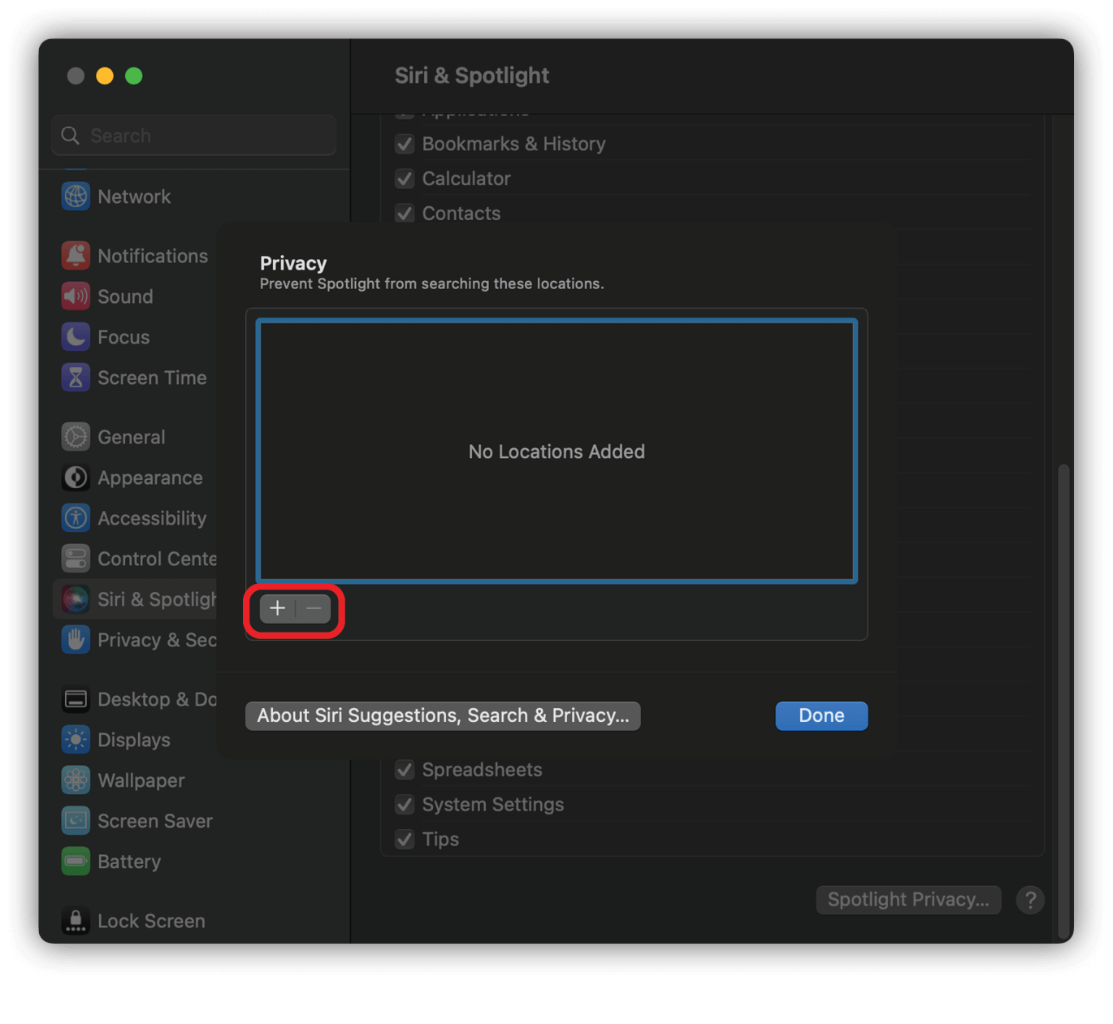Toggle the Calculator checkbox
The height and width of the screenshot is (1024, 1113).
click(x=405, y=179)
